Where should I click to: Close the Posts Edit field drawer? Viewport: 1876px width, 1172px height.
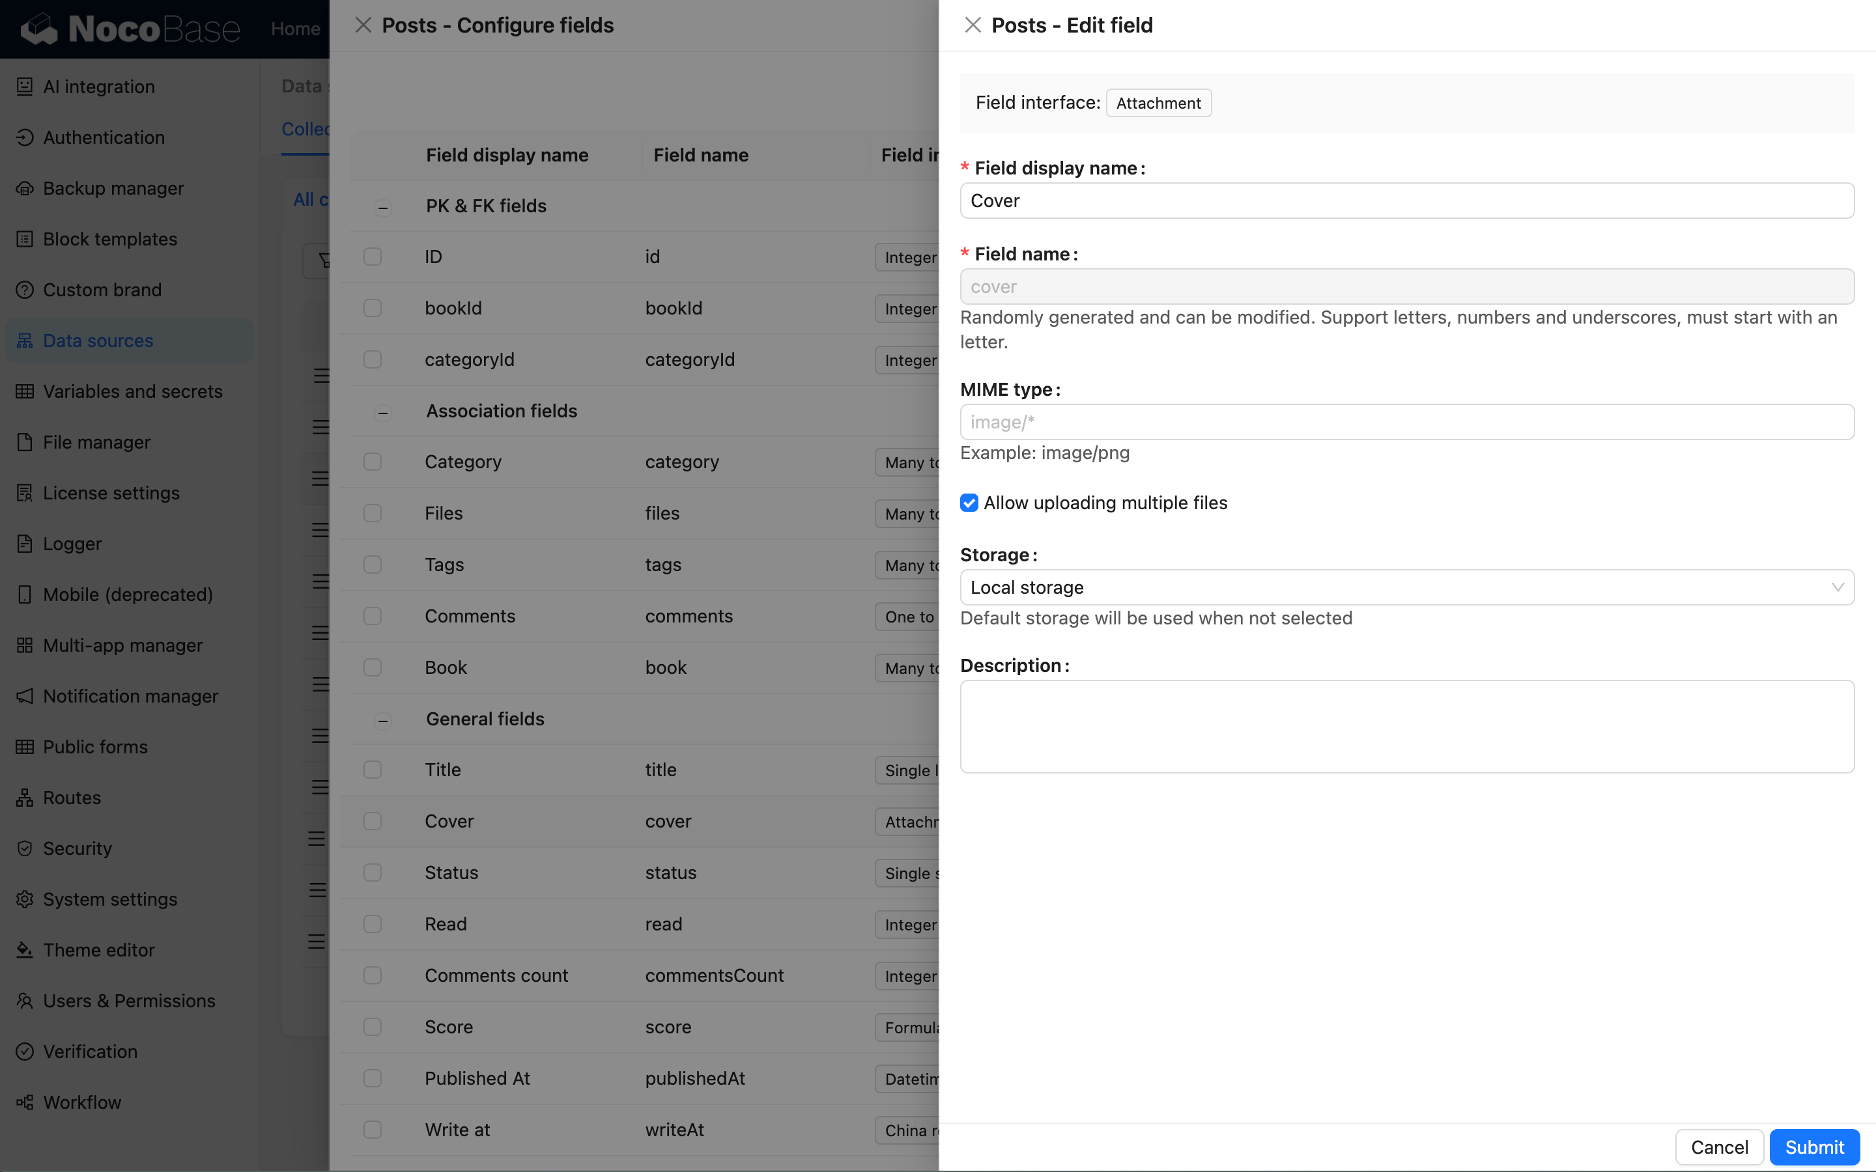point(973,25)
